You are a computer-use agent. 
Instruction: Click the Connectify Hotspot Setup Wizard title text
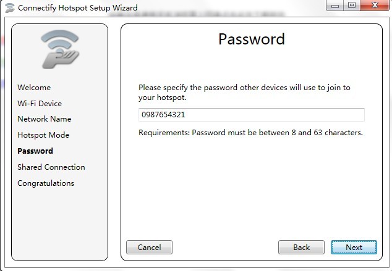point(78,8)
